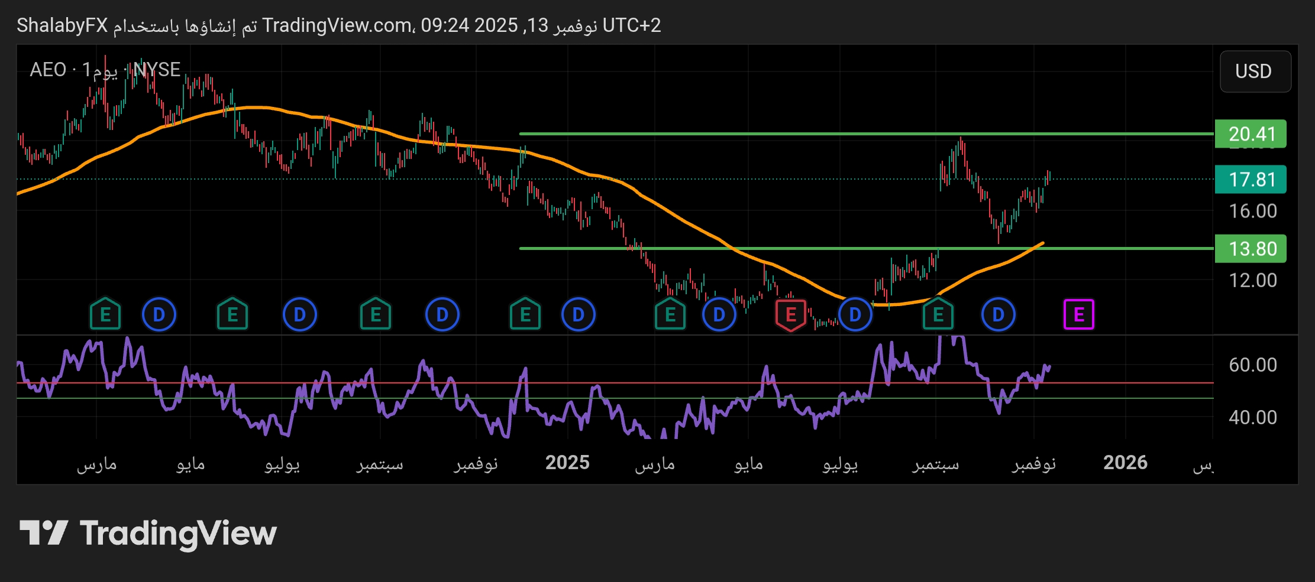Viewport: 1315px width, 582px height.
Task: Open the TradingView.com link in header
Action: pos(337,25)
